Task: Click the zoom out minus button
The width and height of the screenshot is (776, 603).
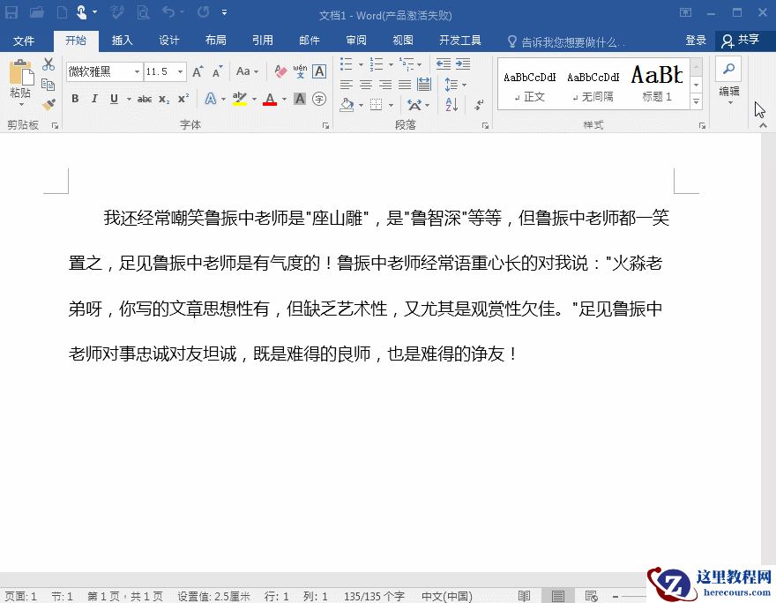Action: 616,597
